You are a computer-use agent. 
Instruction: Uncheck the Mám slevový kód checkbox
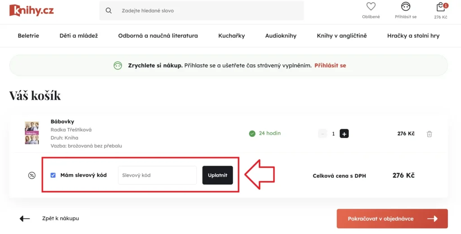coord(53,175)
